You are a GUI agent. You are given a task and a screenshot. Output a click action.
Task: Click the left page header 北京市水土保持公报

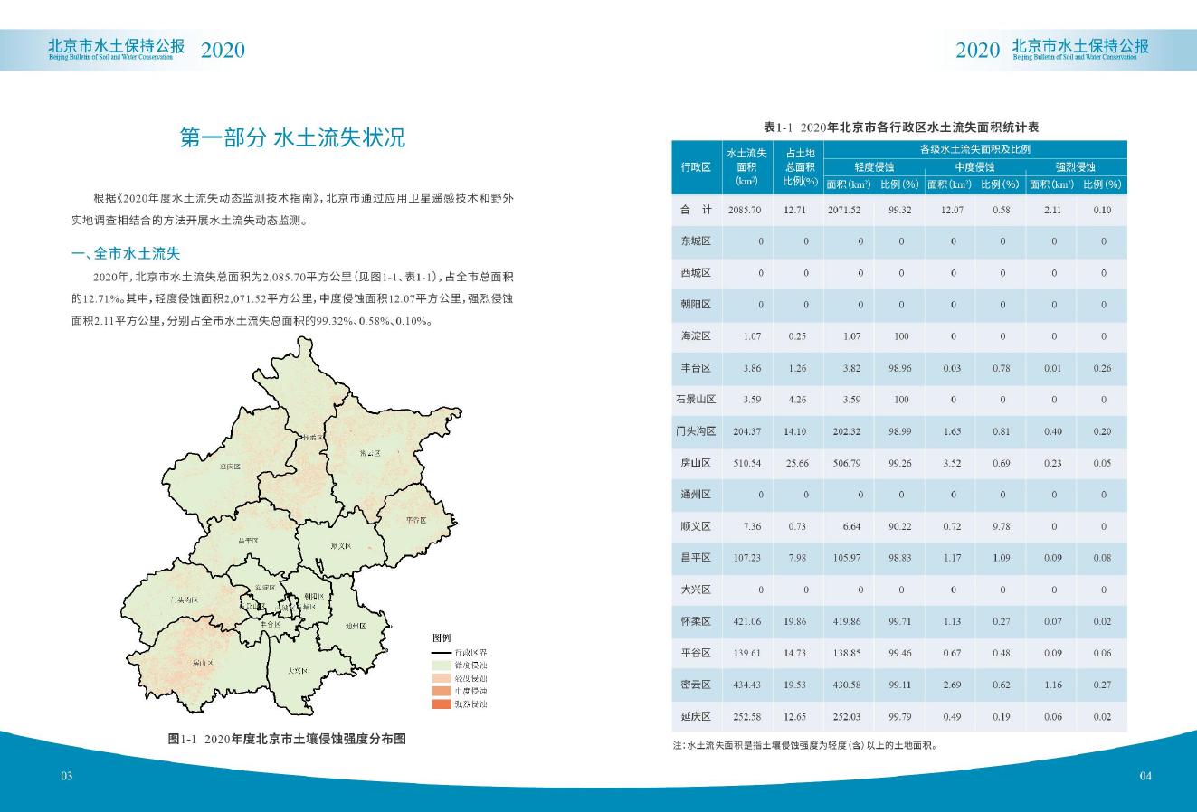[x=117, y=45]
